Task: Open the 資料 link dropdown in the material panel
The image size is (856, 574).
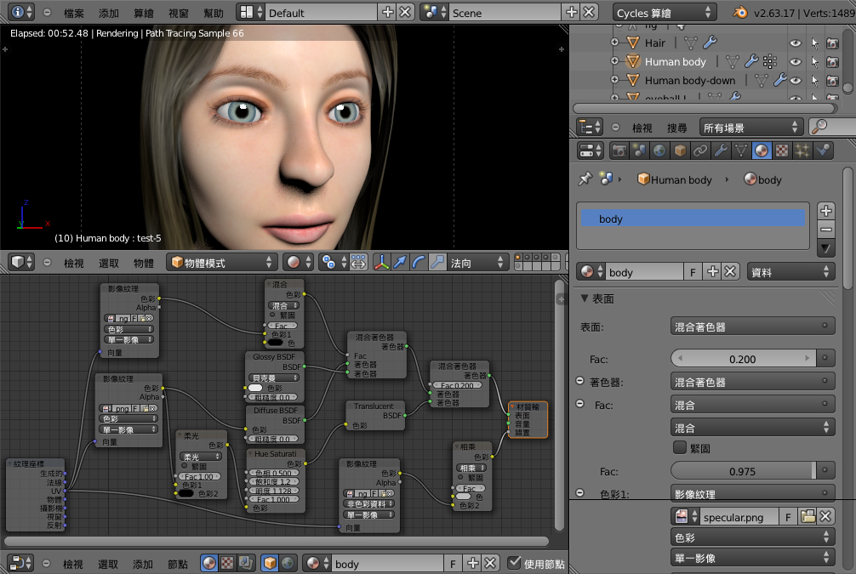Action: click(x=790, y=272)
